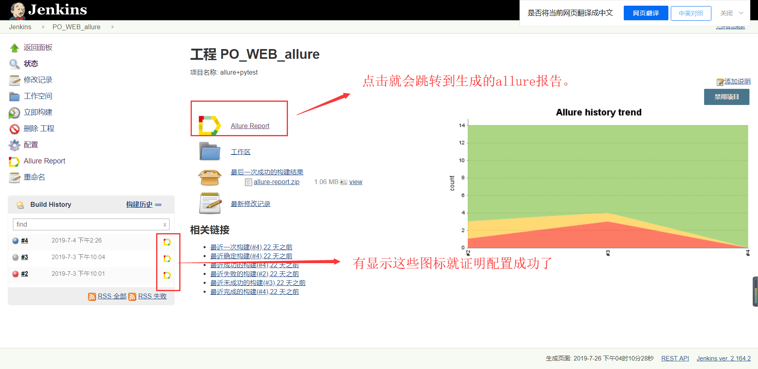This screenshot has height=369, width=758.
Task: Open the translate bar dropdown chevron
Action: coord(741,13)
